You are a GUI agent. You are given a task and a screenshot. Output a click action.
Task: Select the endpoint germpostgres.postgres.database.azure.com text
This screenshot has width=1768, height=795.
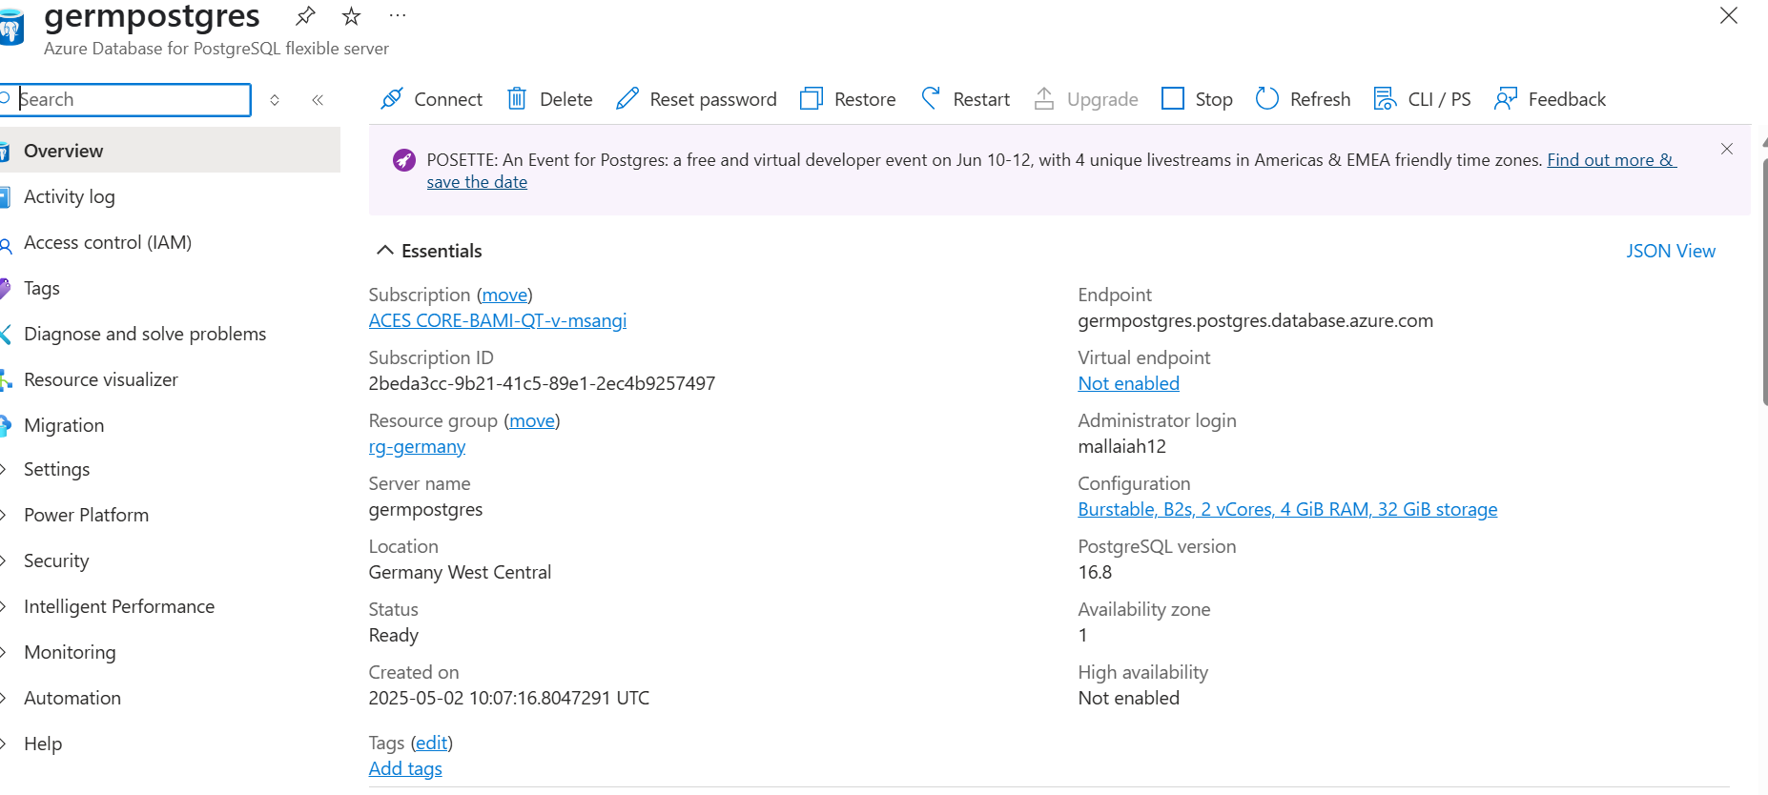[1255, 320]
